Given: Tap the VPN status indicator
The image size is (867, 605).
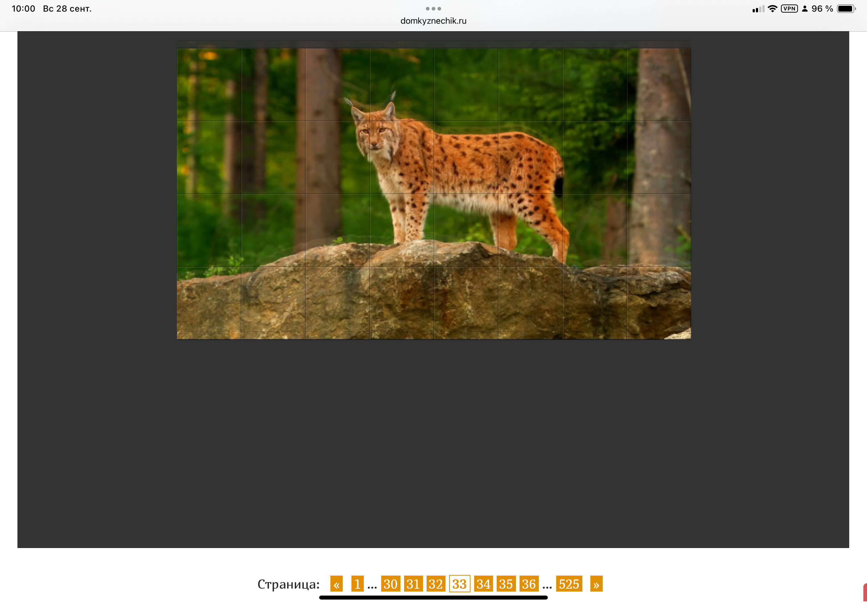Looking at the screenshot, I should (789, 9).
